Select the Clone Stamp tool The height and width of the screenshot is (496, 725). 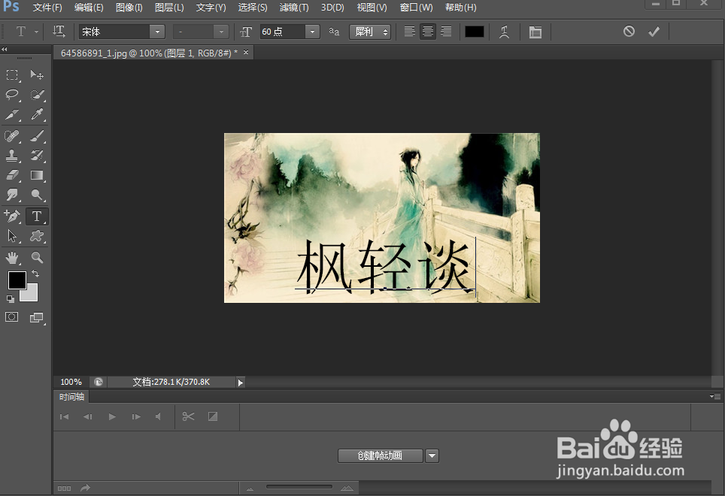13,156
